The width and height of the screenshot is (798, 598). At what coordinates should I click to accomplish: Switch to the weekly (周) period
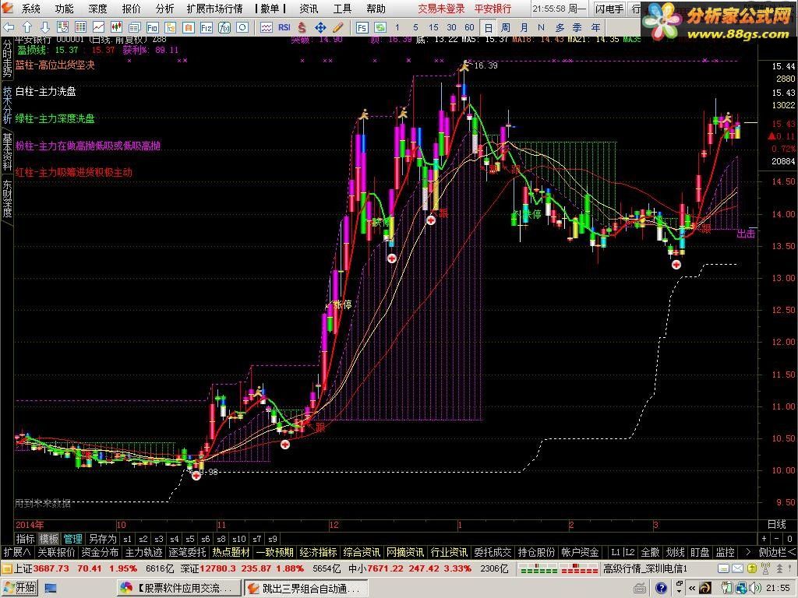(x=505, y=27)
